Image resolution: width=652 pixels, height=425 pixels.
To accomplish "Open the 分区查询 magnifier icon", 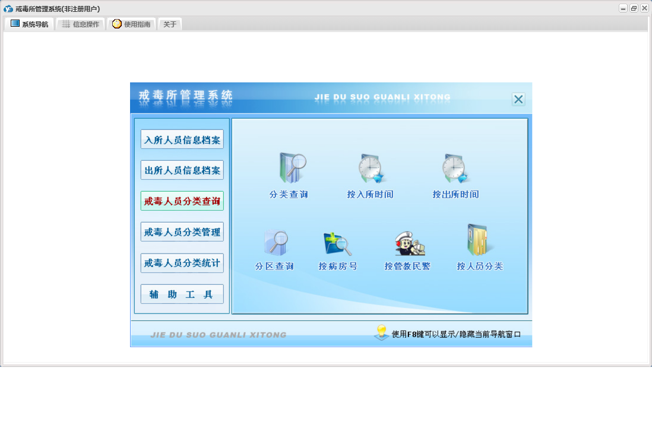I will tap(276, 242).
